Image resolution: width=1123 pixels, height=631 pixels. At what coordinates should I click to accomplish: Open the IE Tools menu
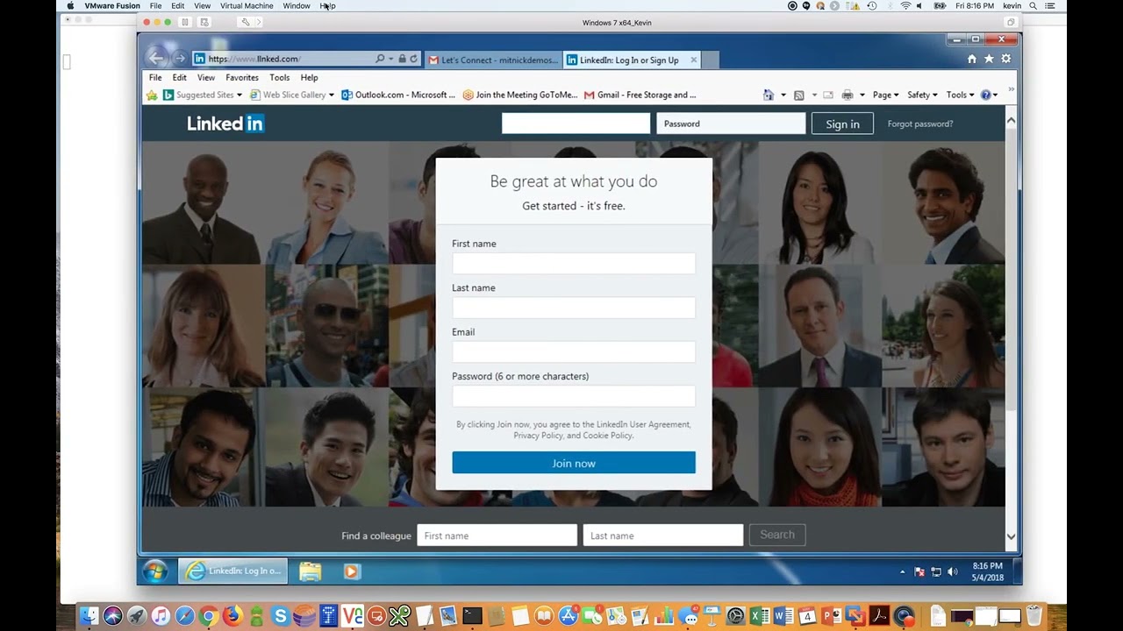tap(279, 77)
